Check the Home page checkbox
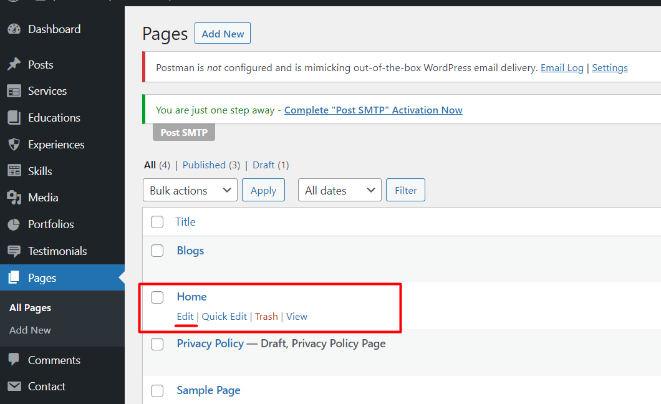 (x=157, y=297)
